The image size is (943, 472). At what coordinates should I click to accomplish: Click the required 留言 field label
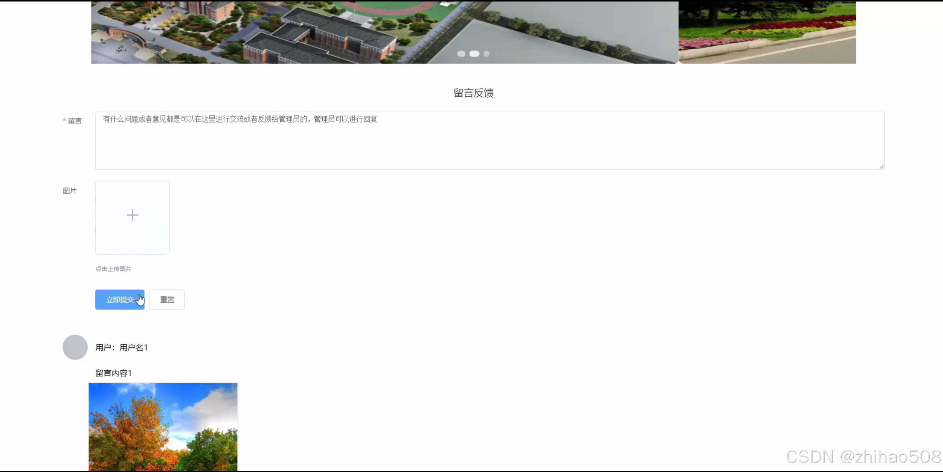coord(75,121)
